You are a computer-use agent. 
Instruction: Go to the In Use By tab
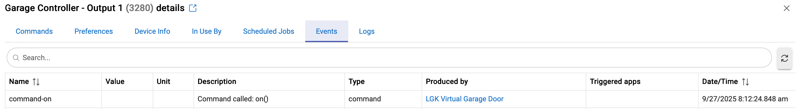pyautogui.click(x=206, y=31)
